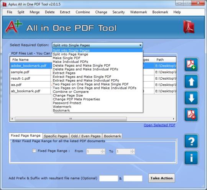Image resolution: width=207 pixels, height=190 pixels.
Task: Click scroll left arrow of file list
Action: coord(12,119)
